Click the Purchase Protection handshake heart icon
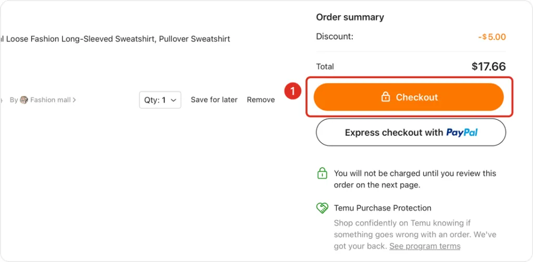The image size is (533, 262). tap(322, 208)
